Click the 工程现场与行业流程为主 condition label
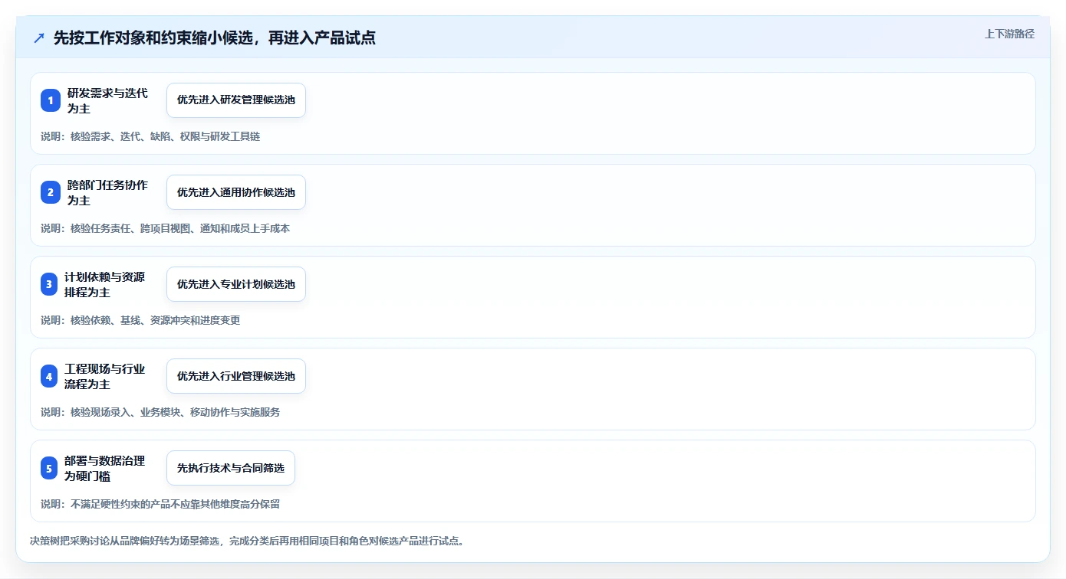The height and width of the screenshot is (579, 1066). [106, 376]
